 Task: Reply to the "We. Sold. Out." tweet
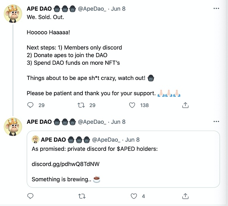tap(31, 105)
